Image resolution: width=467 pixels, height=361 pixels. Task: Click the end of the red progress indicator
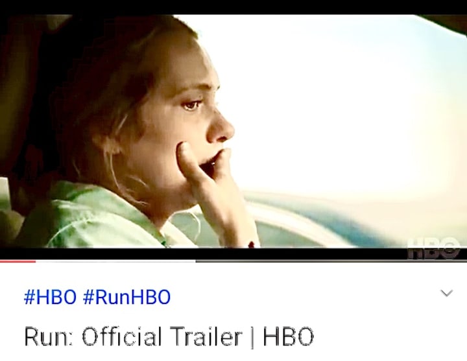(35, 261)
